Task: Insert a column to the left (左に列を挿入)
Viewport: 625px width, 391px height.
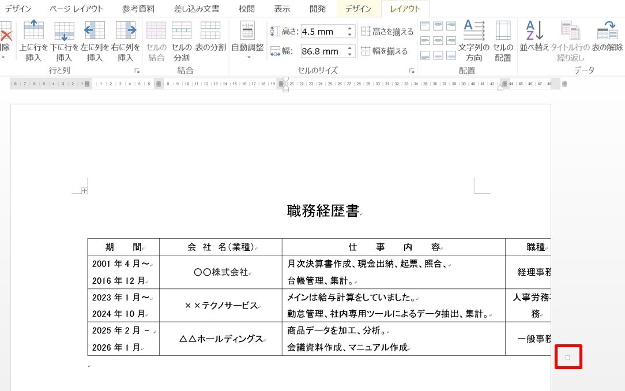Action: point(95,41)
